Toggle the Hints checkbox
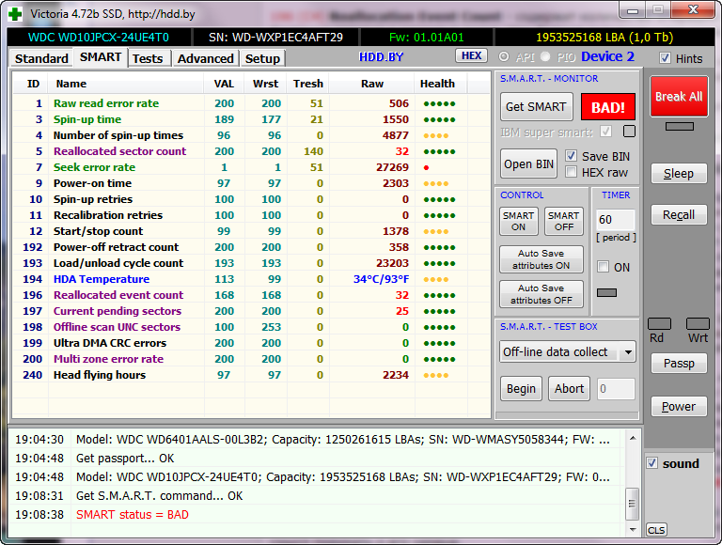The height and width of the screenshot is (545, 722). 666,58
